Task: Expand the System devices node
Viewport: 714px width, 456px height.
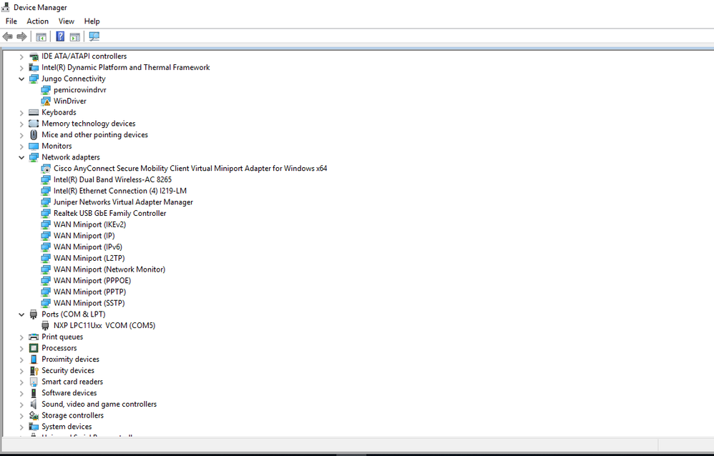Action: click(21, 427)
